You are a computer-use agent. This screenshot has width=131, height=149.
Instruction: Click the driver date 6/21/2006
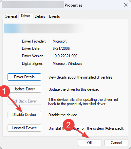tap(61, 48)
